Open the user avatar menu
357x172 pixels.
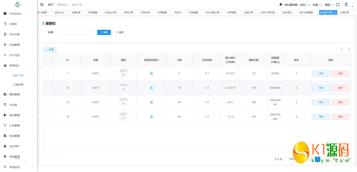point(346,4)
